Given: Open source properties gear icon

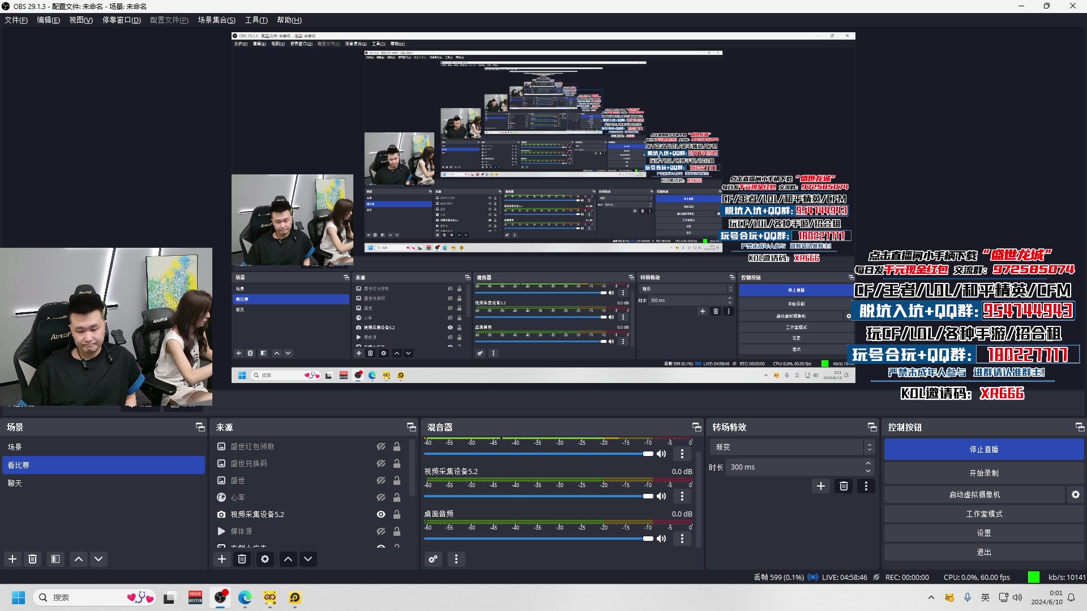Looking at the screenshot, I should (264, 559).
